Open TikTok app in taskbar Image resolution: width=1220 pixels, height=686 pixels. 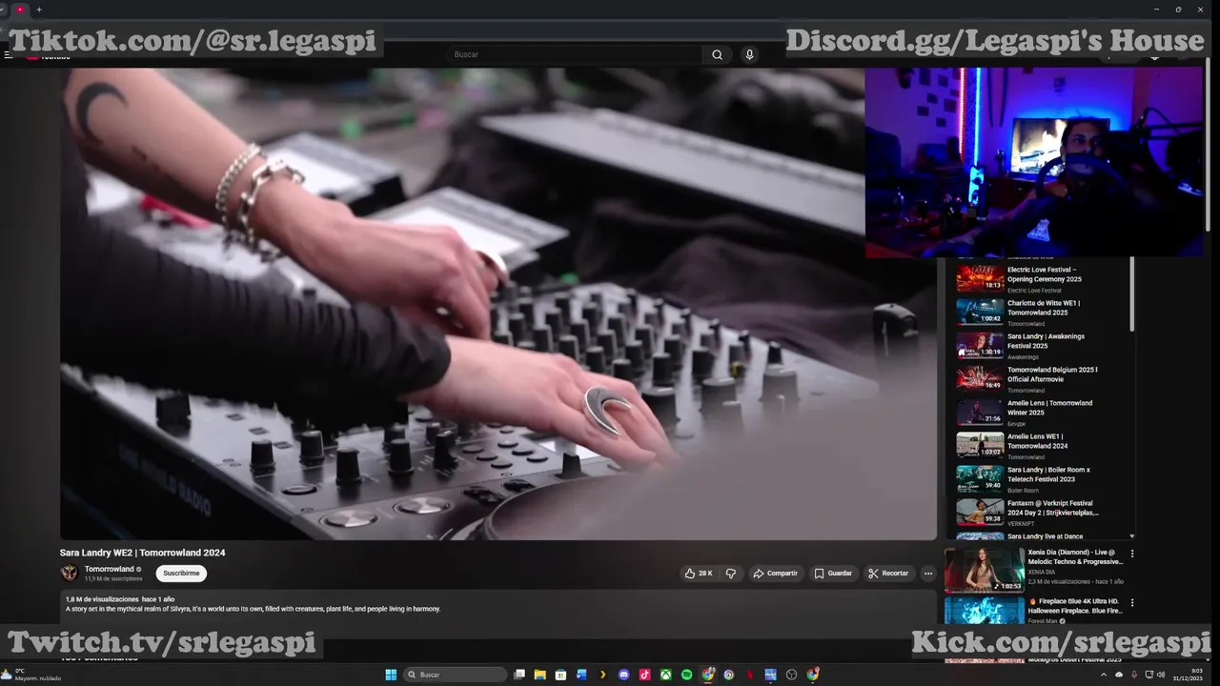click(645, 675)
